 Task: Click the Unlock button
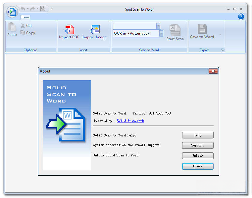[198, 156]
